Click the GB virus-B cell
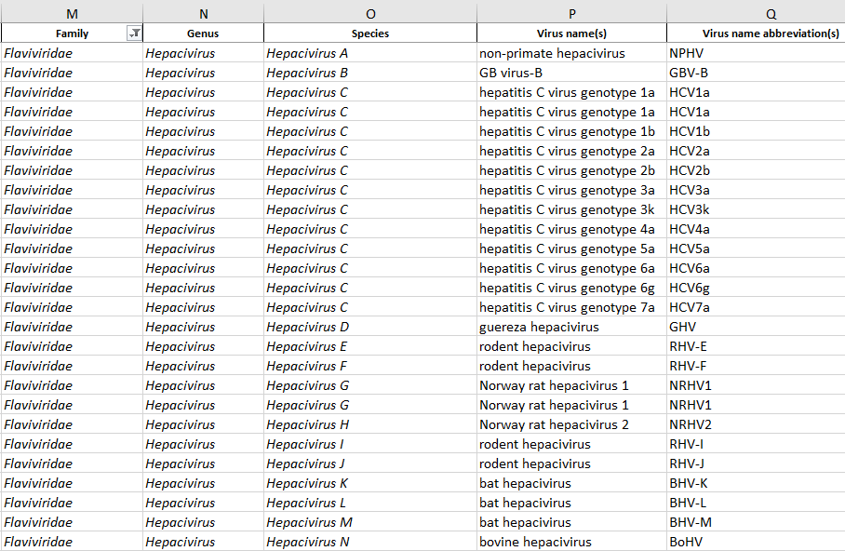The width and height of the screenshot is (845, 551). (x=571, y=73)
